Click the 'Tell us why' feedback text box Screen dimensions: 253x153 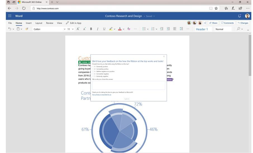coord(128,85)
